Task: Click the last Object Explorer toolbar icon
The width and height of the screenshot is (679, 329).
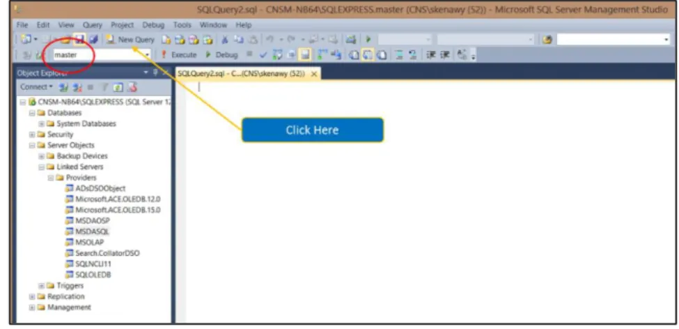Action: pyautogui.click(x=132, y=87)
